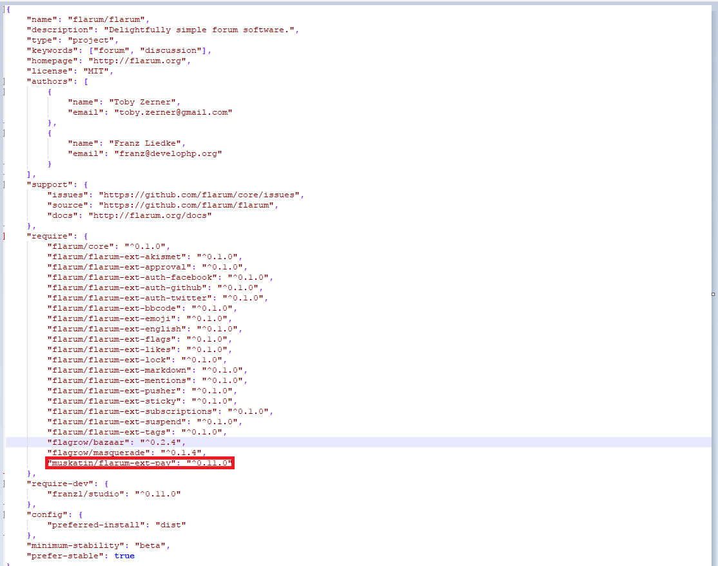Click the "flarum/flarum-ext-emoji" line
The image size is (718, 566).
click(x=140, y=318)
